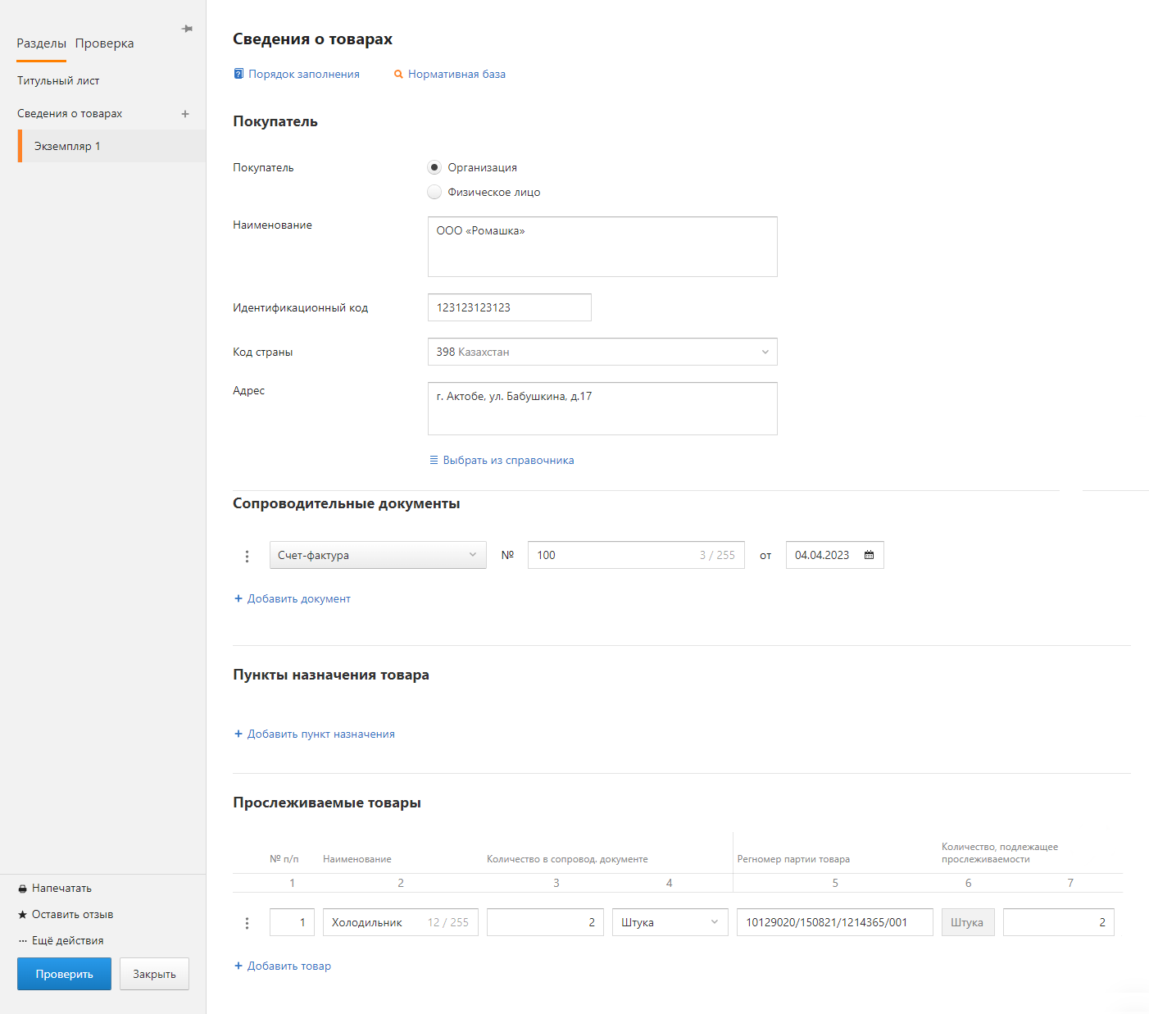Click disabled Штука unit in column 6
This screenshot has height=1014, width=1149.
(968, 922)
